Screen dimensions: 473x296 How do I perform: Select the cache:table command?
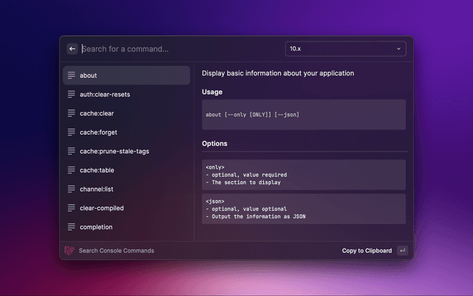point(97,170)
